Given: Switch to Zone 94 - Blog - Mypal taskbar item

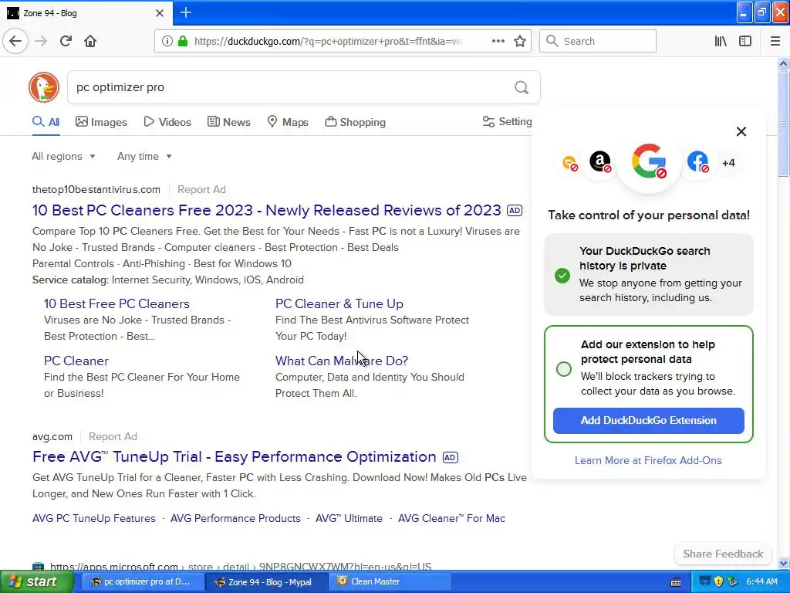Looking at the screenshot, I should pos(266,581).
